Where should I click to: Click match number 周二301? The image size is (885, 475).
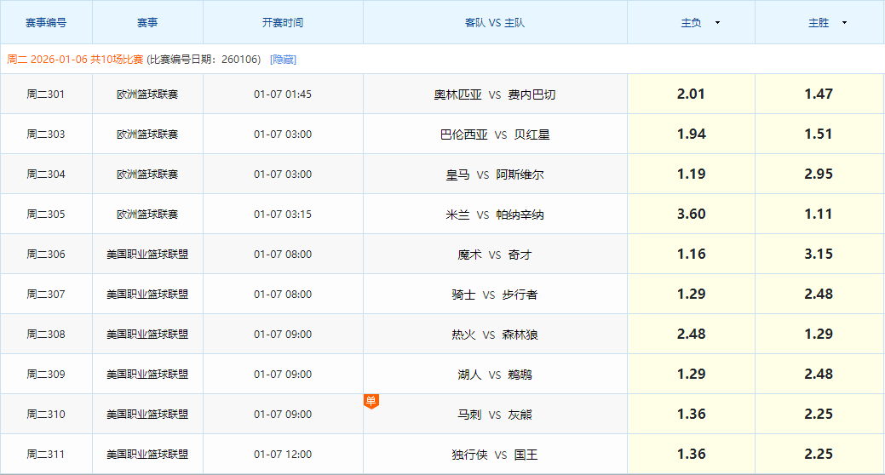pyautogui.click(x=46, y=94)
